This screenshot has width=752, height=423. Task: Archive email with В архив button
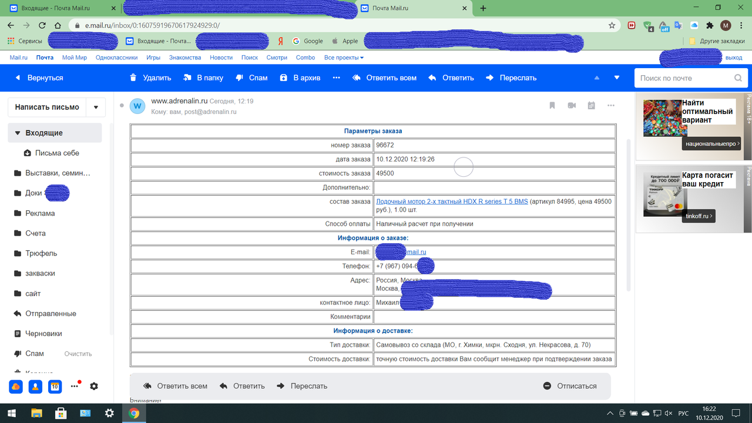click(x=300, y=78)
